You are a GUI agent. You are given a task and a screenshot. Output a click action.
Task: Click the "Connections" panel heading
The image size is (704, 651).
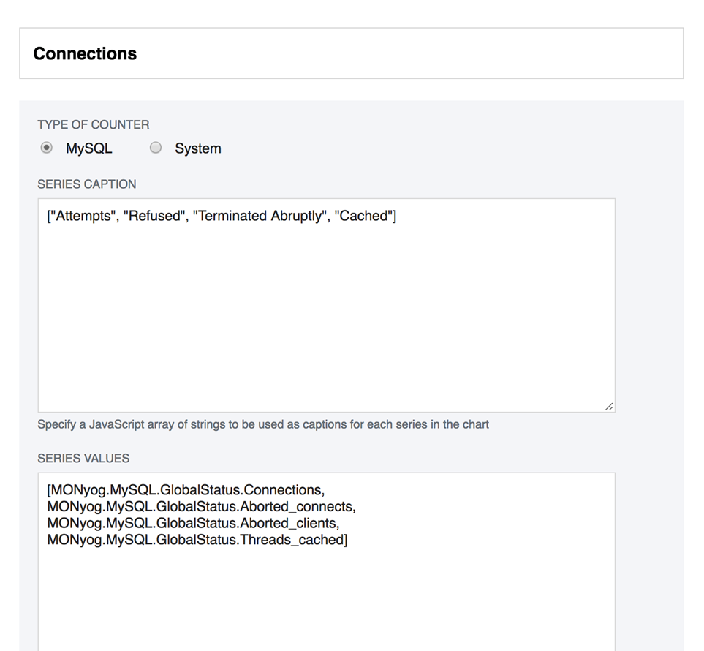(x=85, y=53)
